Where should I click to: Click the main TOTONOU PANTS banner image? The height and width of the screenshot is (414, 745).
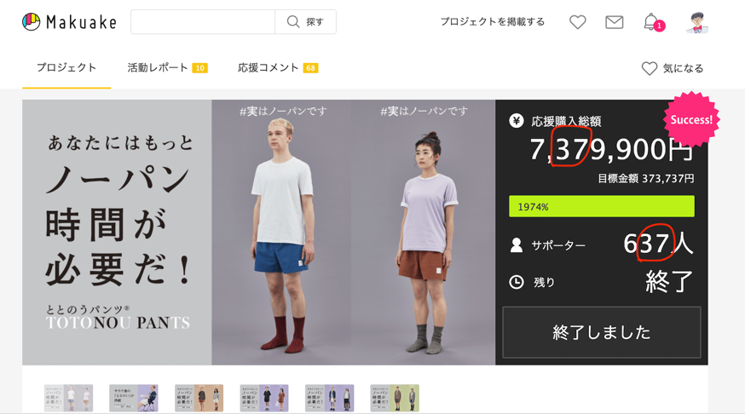tap(258, 233)
